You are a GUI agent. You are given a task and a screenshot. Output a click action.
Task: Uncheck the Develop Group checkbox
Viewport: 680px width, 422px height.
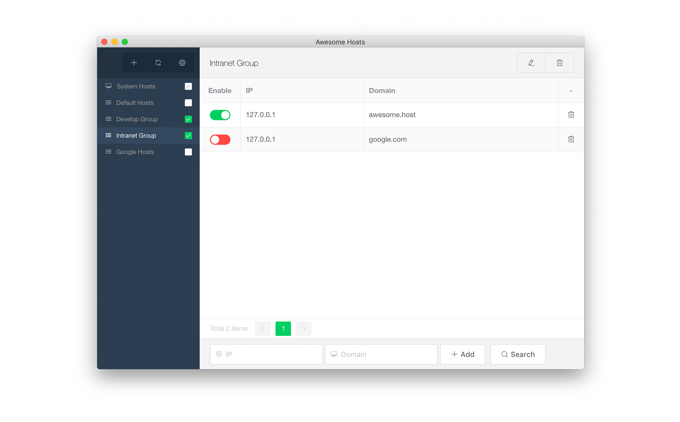[x=188, y=119]
